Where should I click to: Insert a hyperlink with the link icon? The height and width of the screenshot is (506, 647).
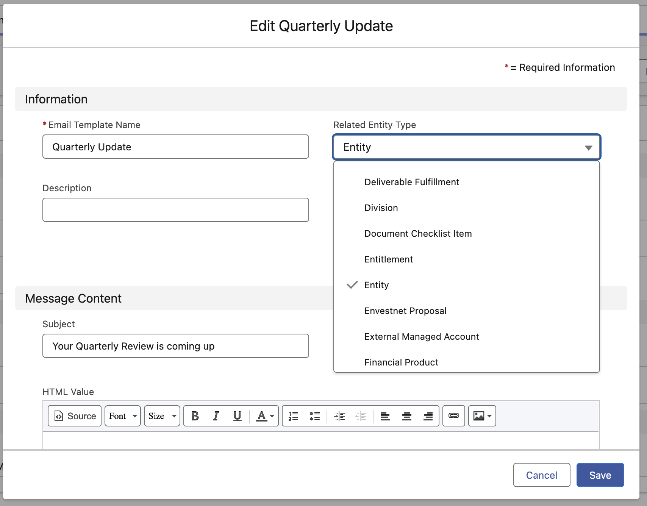[x=454, y=416]
